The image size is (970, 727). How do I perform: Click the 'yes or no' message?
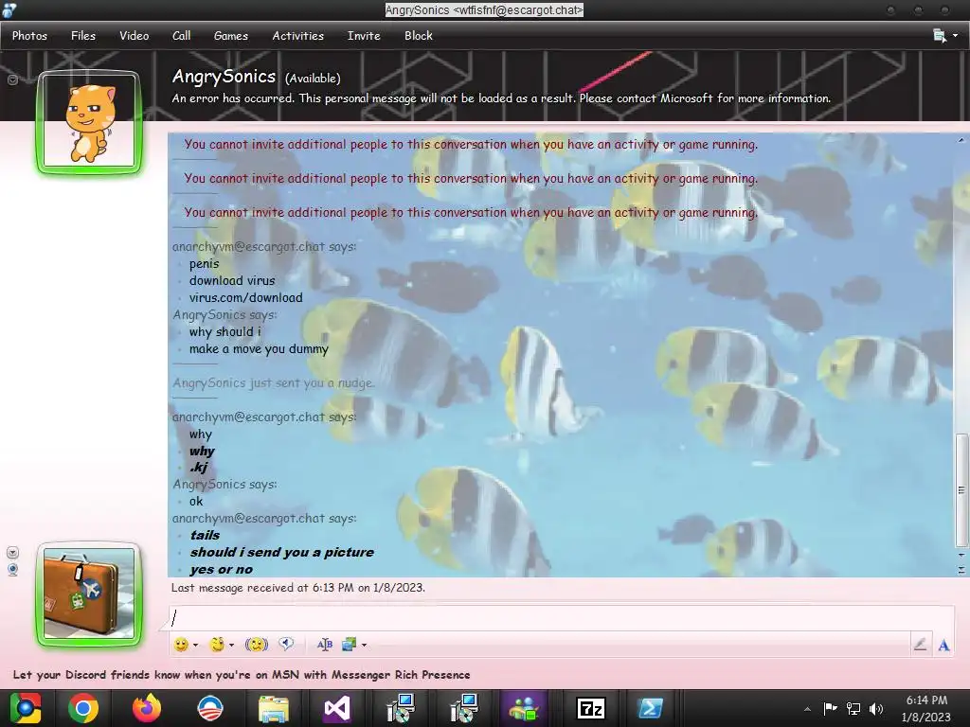coord(221,569)
